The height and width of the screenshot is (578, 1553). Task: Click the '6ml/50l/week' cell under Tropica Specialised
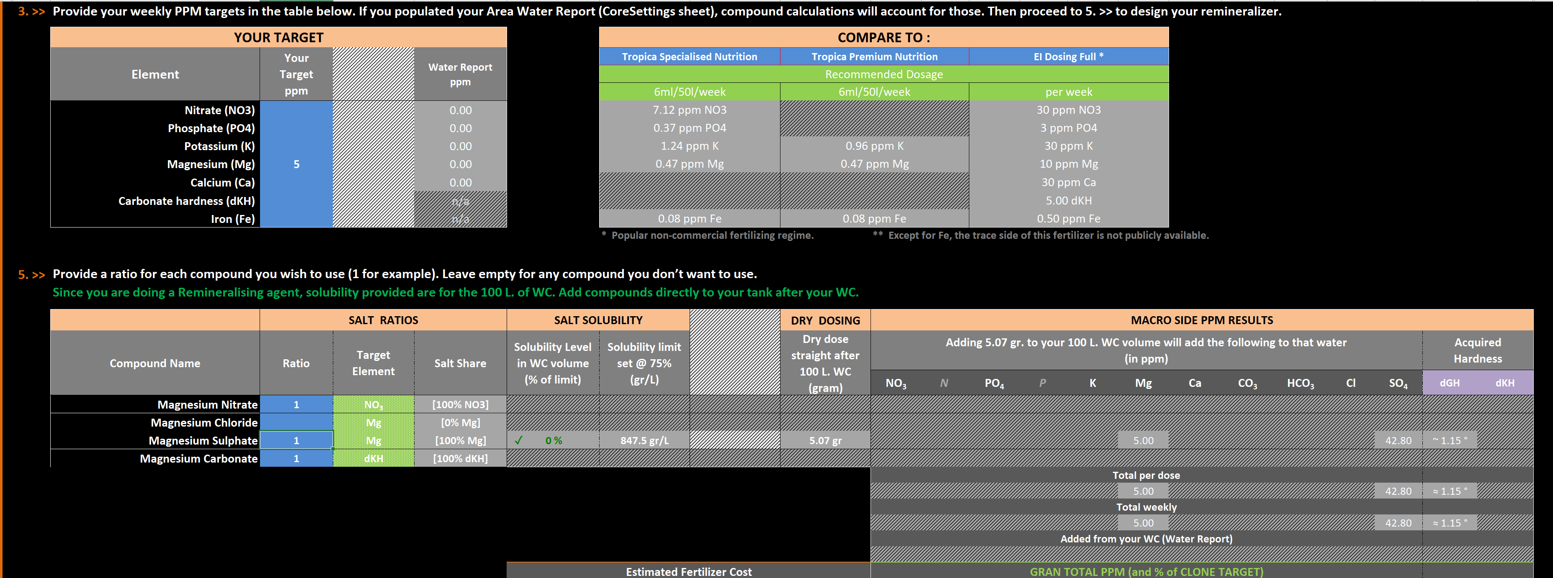(689, 92)
